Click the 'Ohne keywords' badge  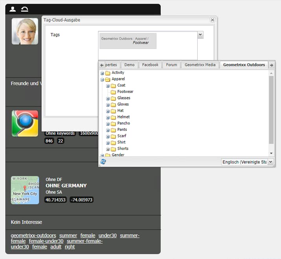click(60, 133)
